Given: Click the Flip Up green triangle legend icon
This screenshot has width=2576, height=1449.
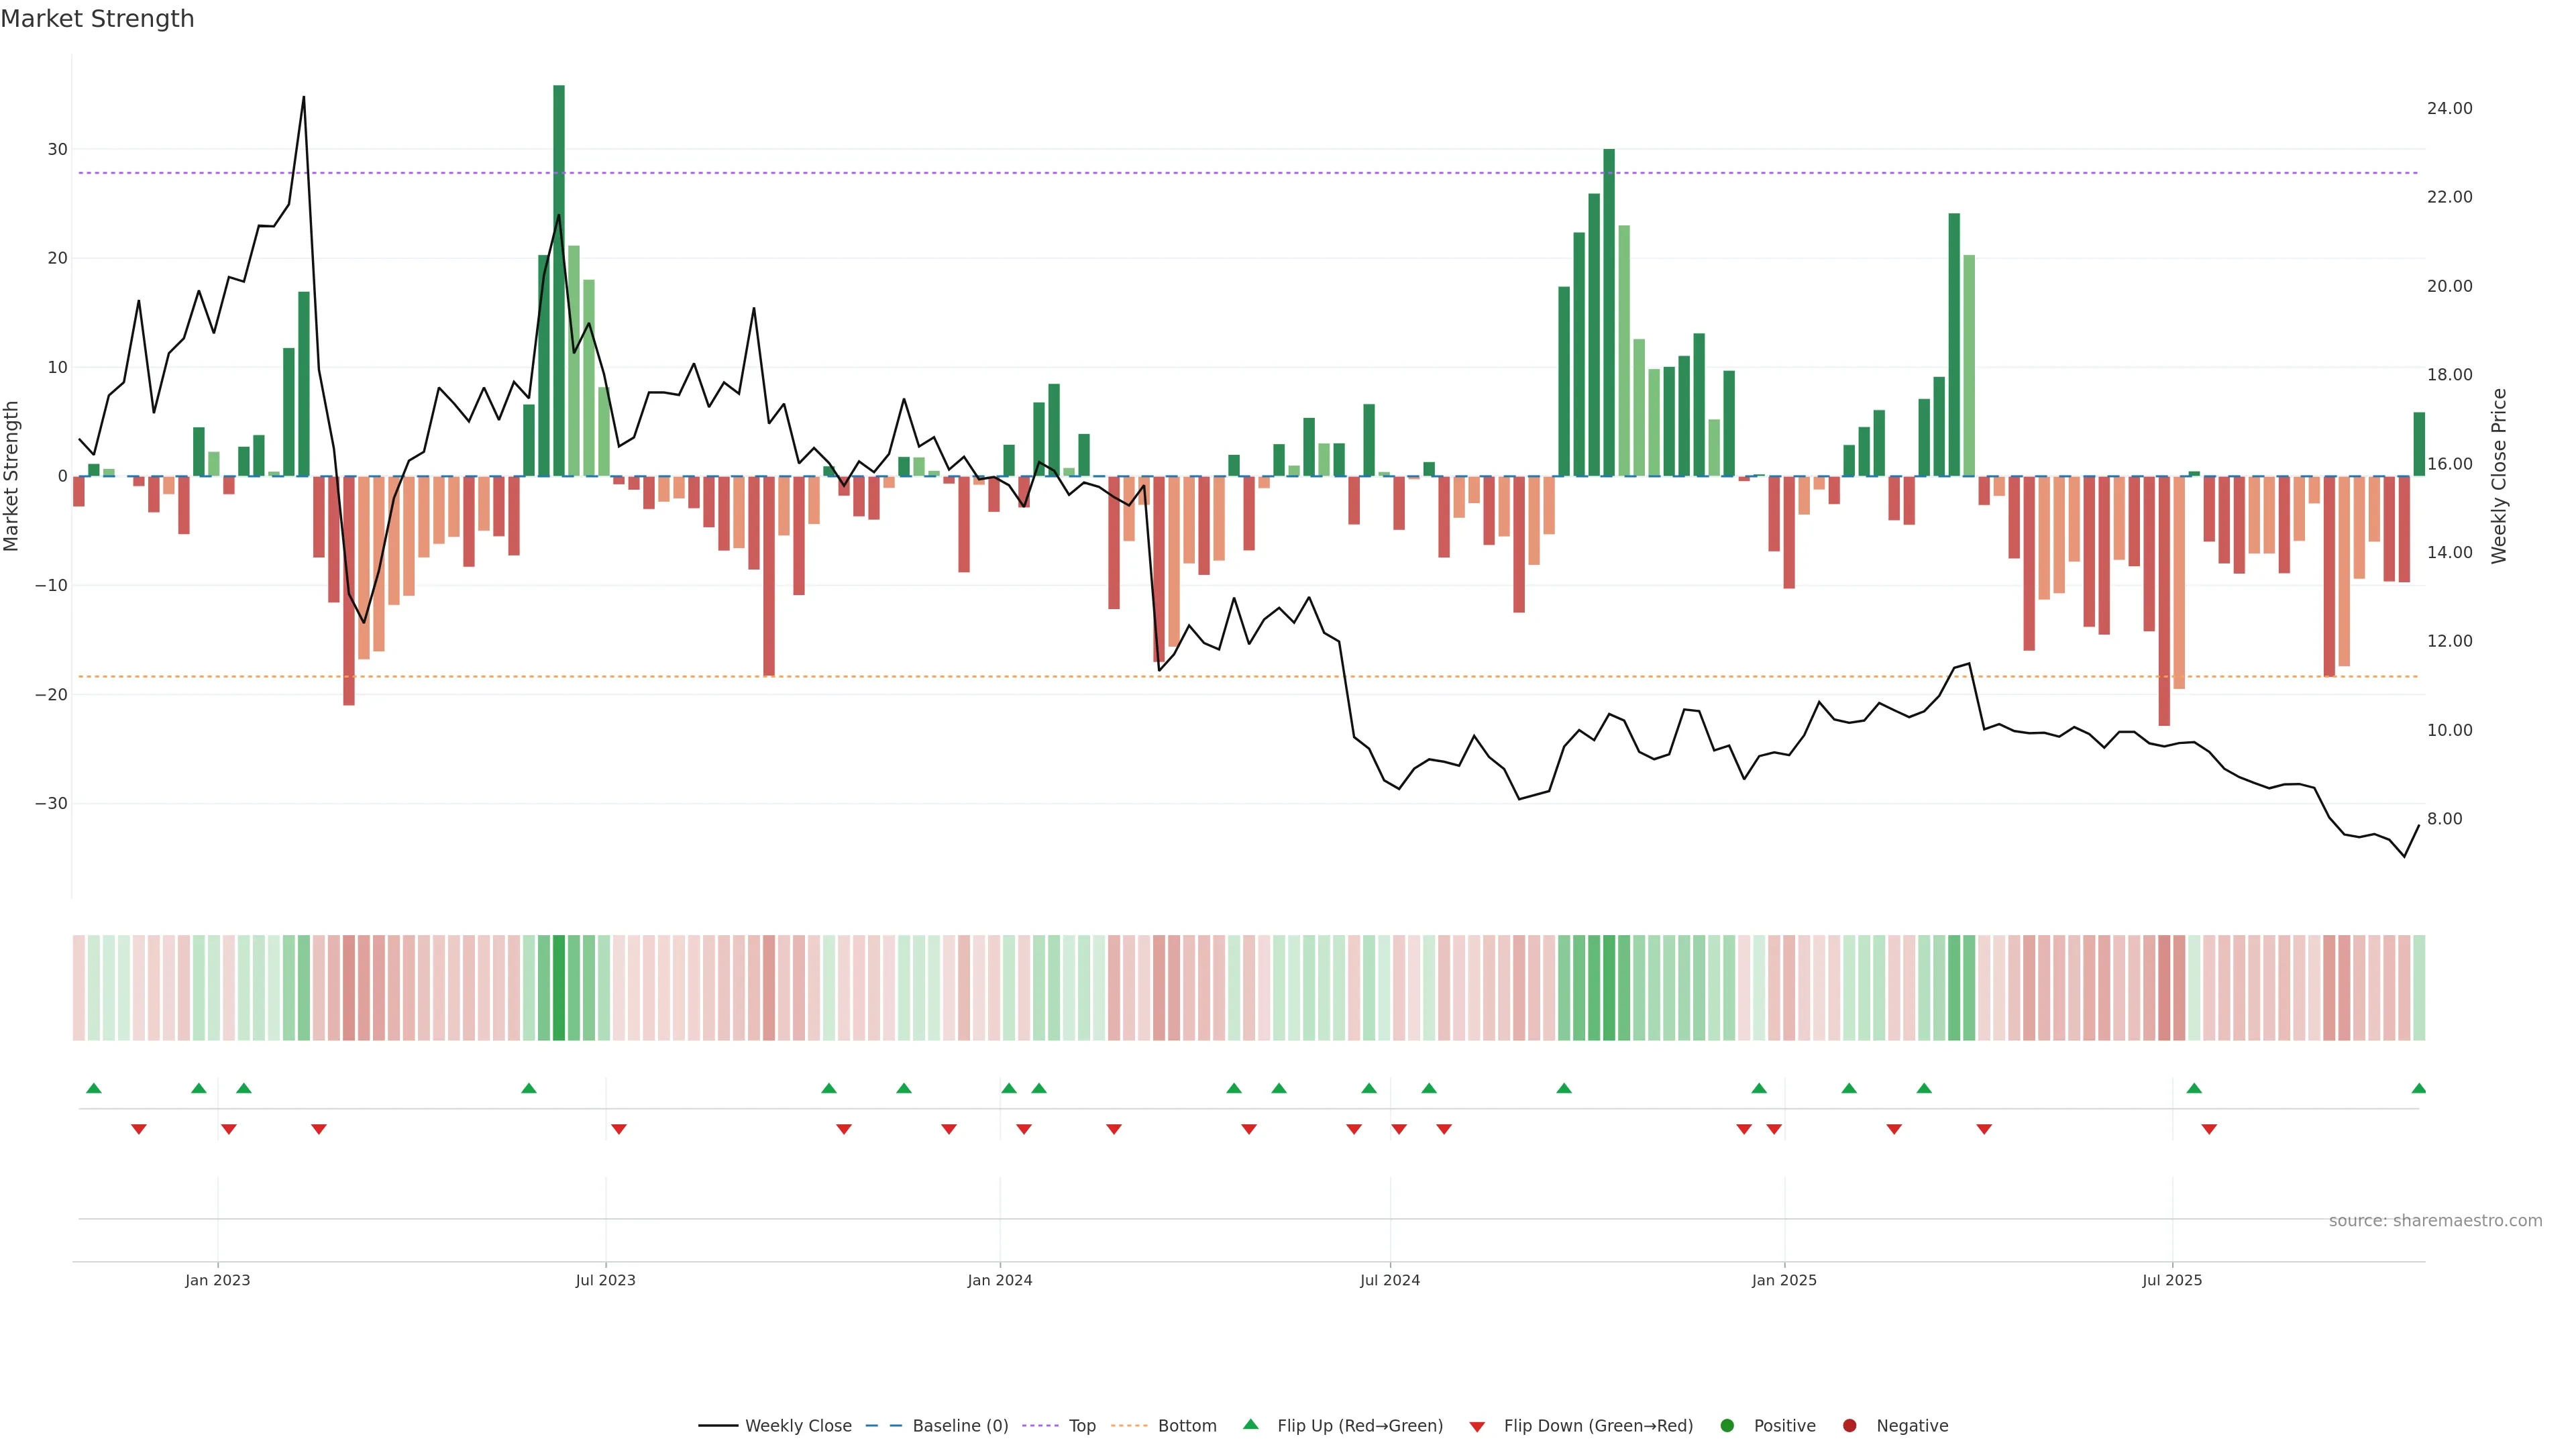Looking at the screenshot, I should coord(1250,1425).
